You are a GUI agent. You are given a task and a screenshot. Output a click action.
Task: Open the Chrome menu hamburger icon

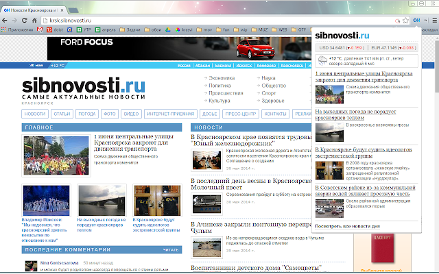[434, 21]
